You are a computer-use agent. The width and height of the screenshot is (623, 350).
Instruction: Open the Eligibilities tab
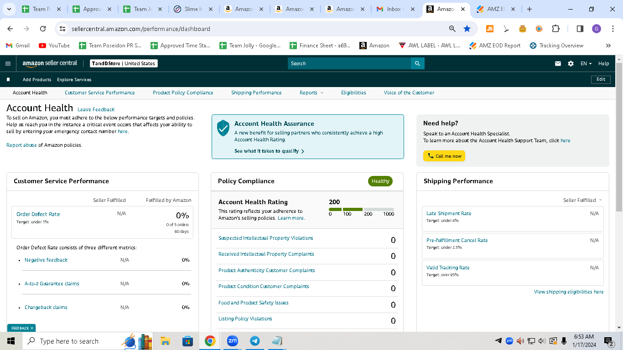click(353, 93)
